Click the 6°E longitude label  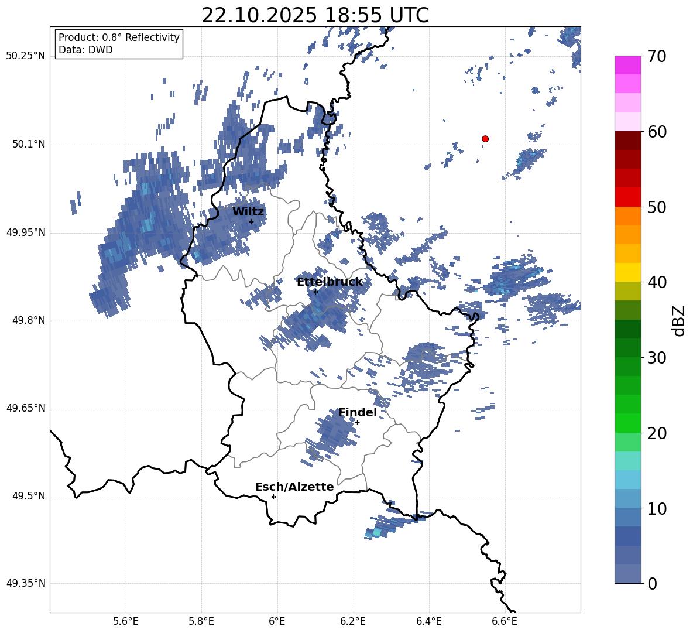click(277, 621)
